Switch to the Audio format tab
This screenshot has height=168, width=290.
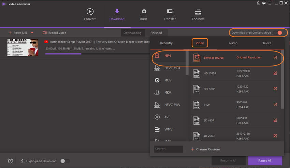point(233,43)
